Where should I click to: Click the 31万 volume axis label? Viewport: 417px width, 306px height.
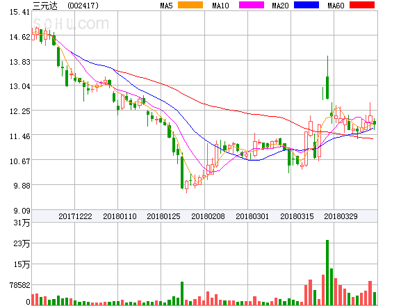point(22,223)
